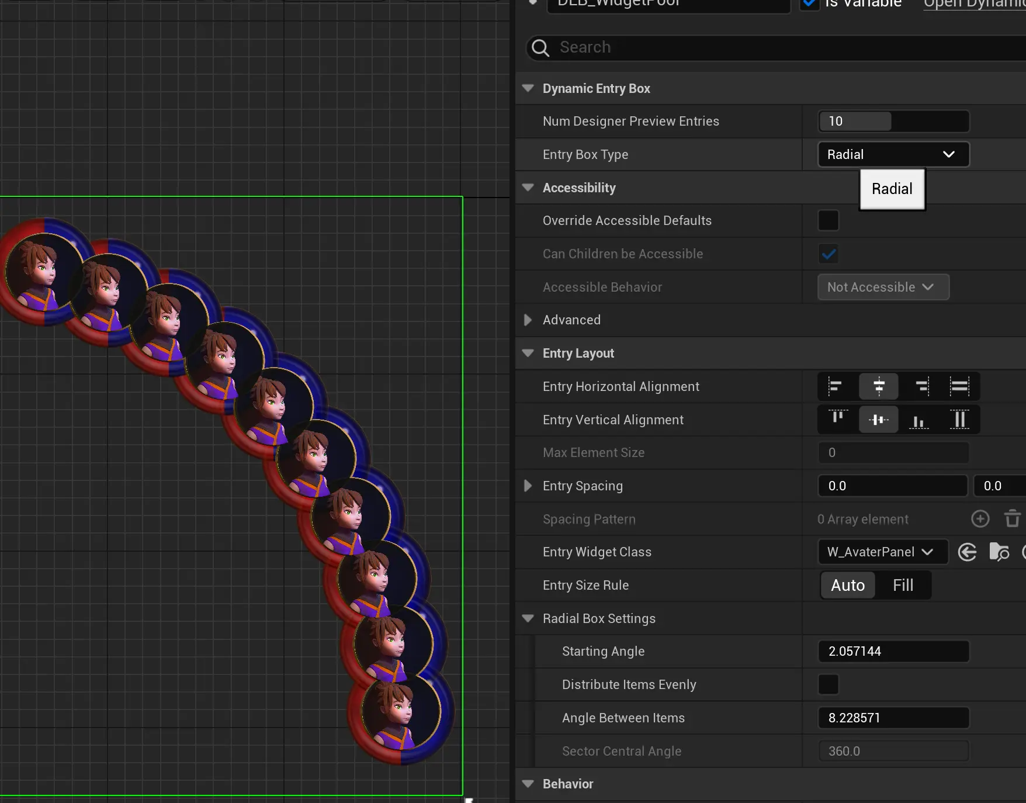
Task: Open the W_AvaterPanel class dropdown
Action: coord(882,552)
